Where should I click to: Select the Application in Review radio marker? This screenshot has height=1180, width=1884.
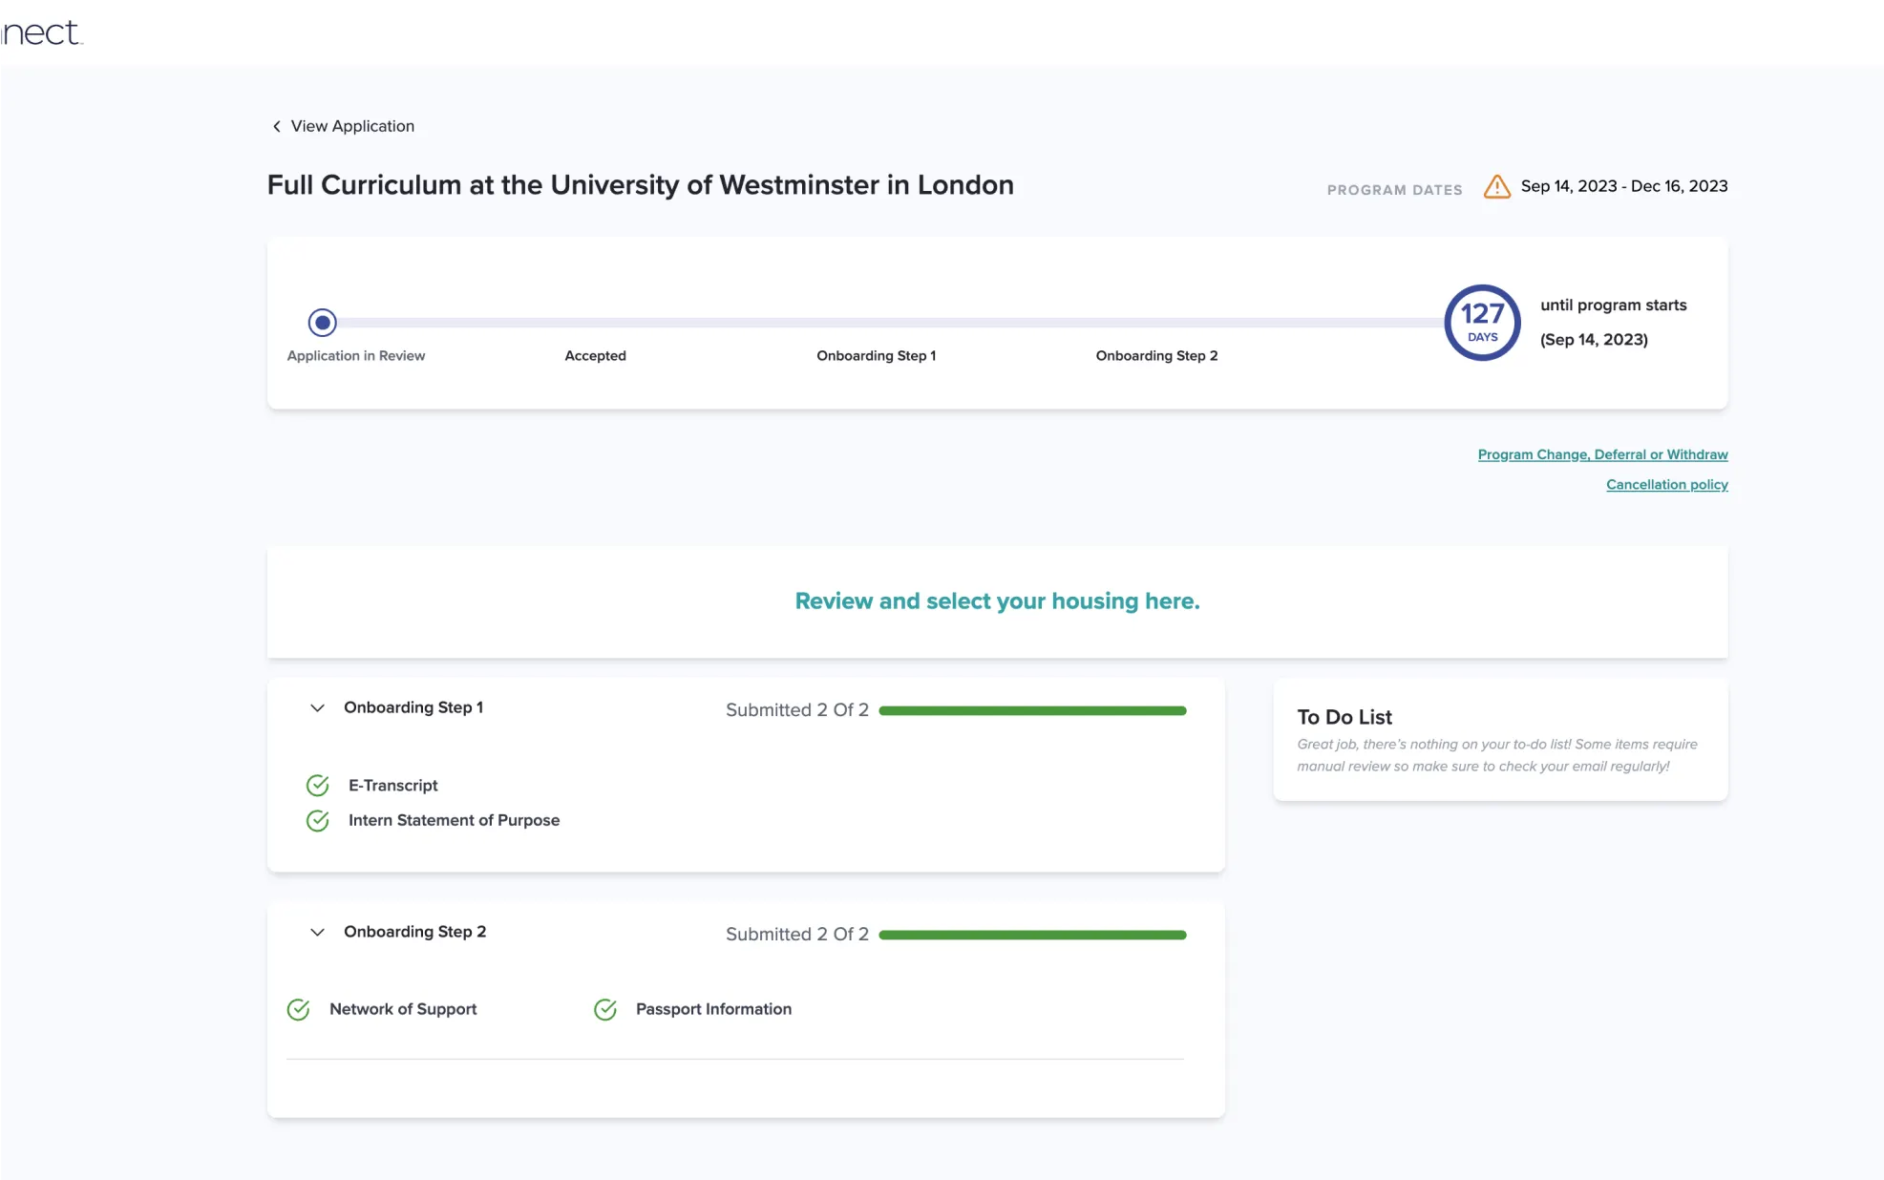pyautogui.click(x=323, y=323)
